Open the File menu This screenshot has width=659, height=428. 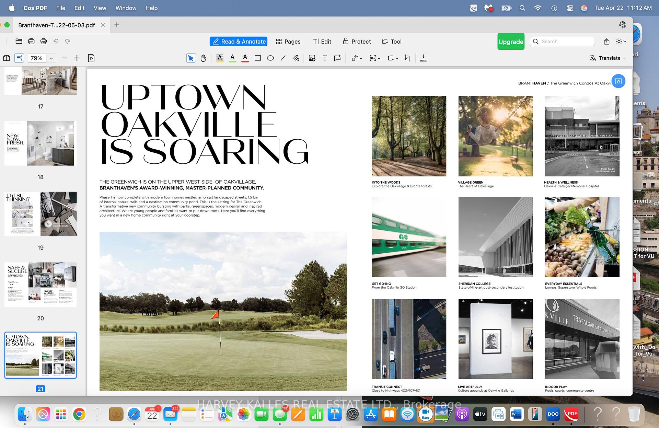[60, 8]
